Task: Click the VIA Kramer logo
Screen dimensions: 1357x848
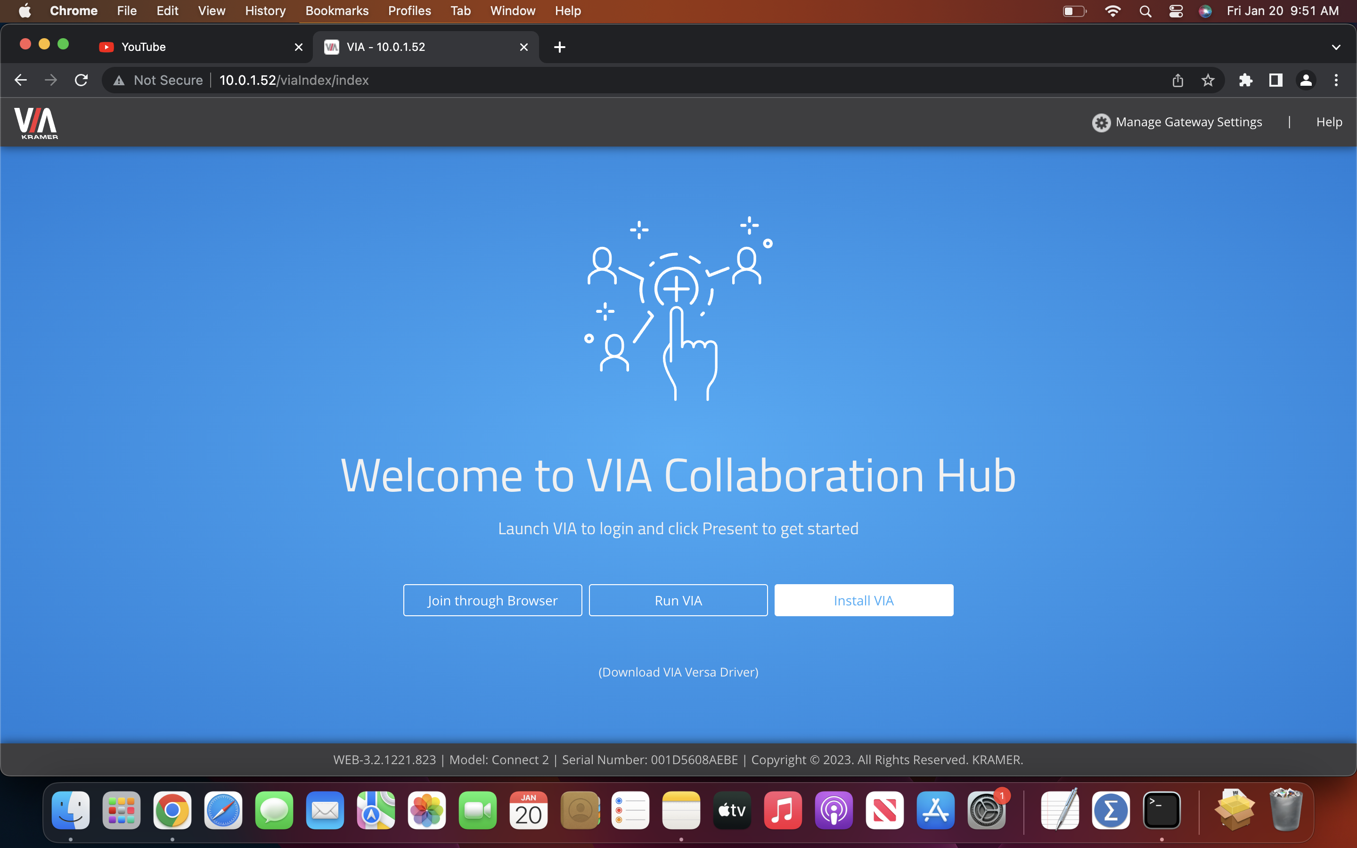Action: click(x=36, y=123)
